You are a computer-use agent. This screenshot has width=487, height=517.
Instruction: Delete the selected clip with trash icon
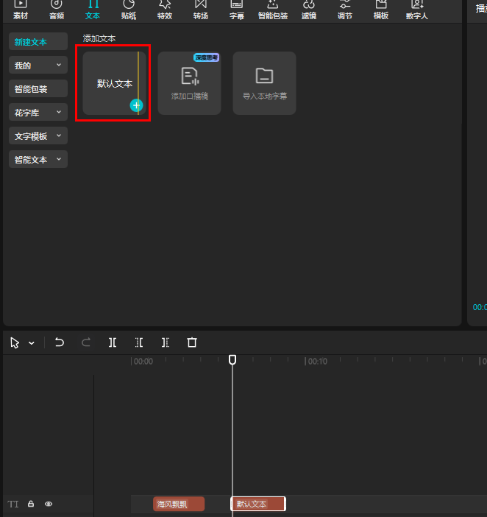point(192,342)
